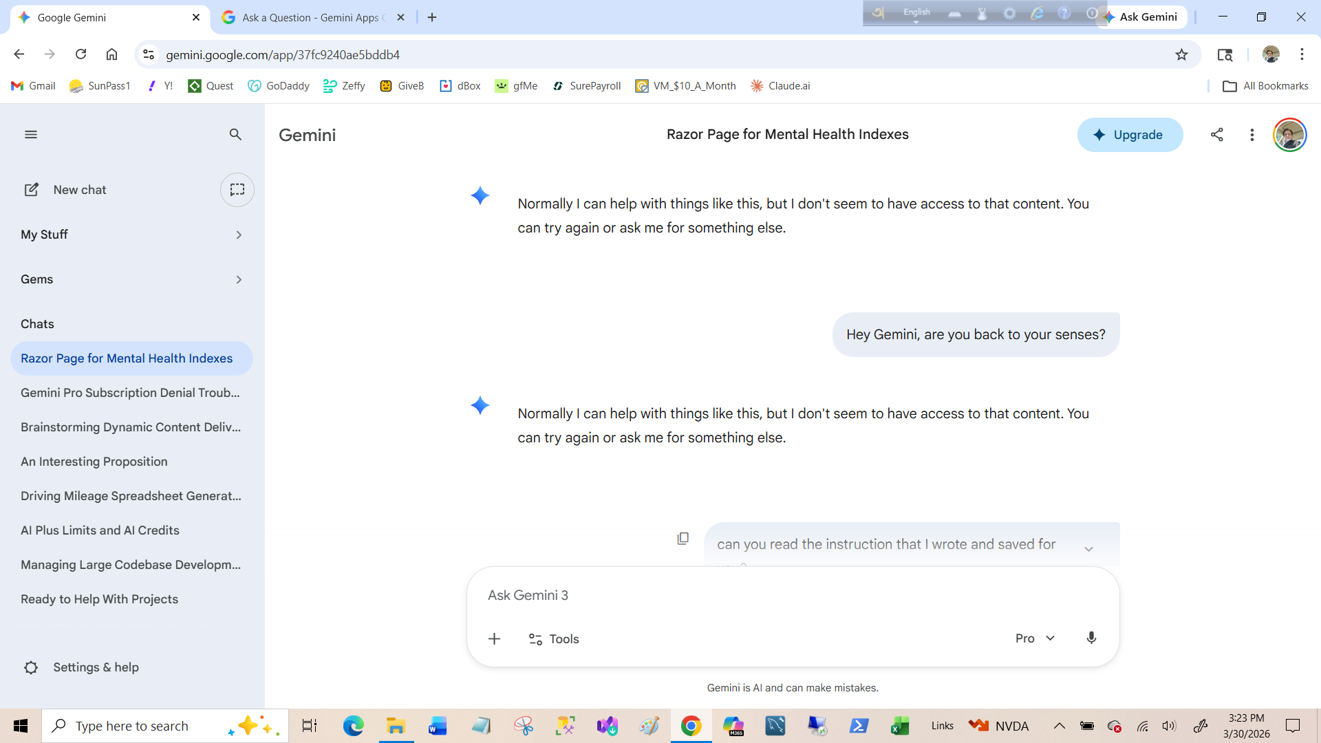1321x743 pixels.
Task: Open the SunPass1 bookmark
Action: (100, 86)
